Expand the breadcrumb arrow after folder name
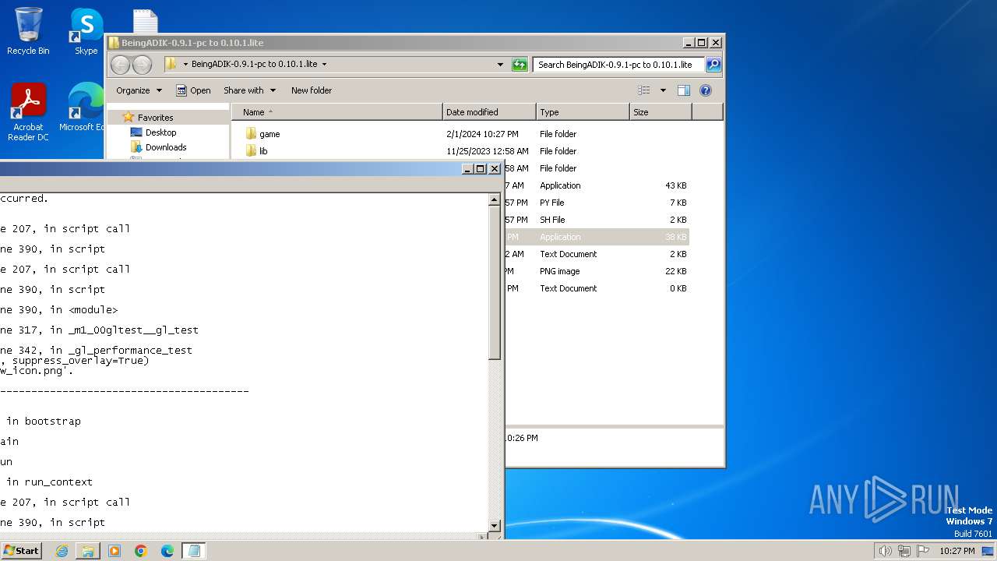The width and height of the screenshot is (997, 561). pyautogui.click(x=324, y=65)
